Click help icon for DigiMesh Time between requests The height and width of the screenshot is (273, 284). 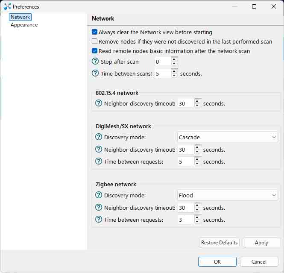(x=99, y=161)
